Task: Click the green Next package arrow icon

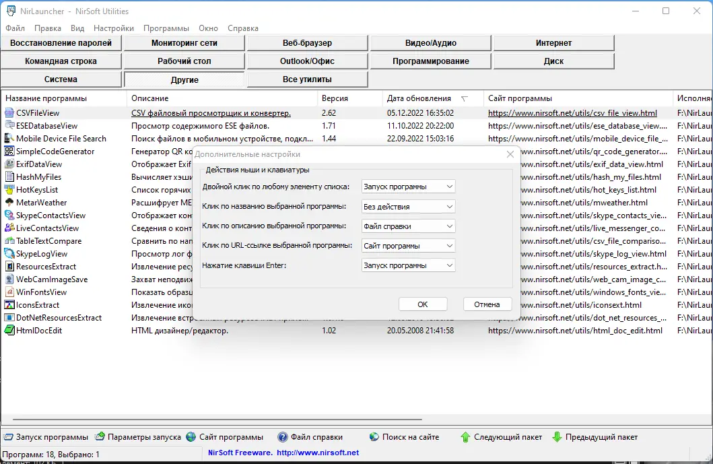Action: tap(465, 437)
